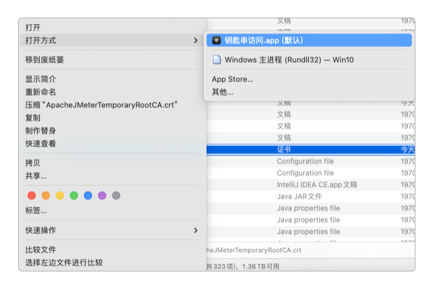Viewport: 433px width, 289px height.
Task: Apply the blue tag color
Action: click(x=88, y=195)
